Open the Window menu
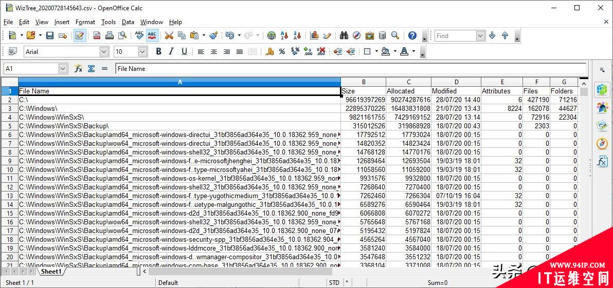The width and height of the screenshot is (613, 288). coord(152,22)
